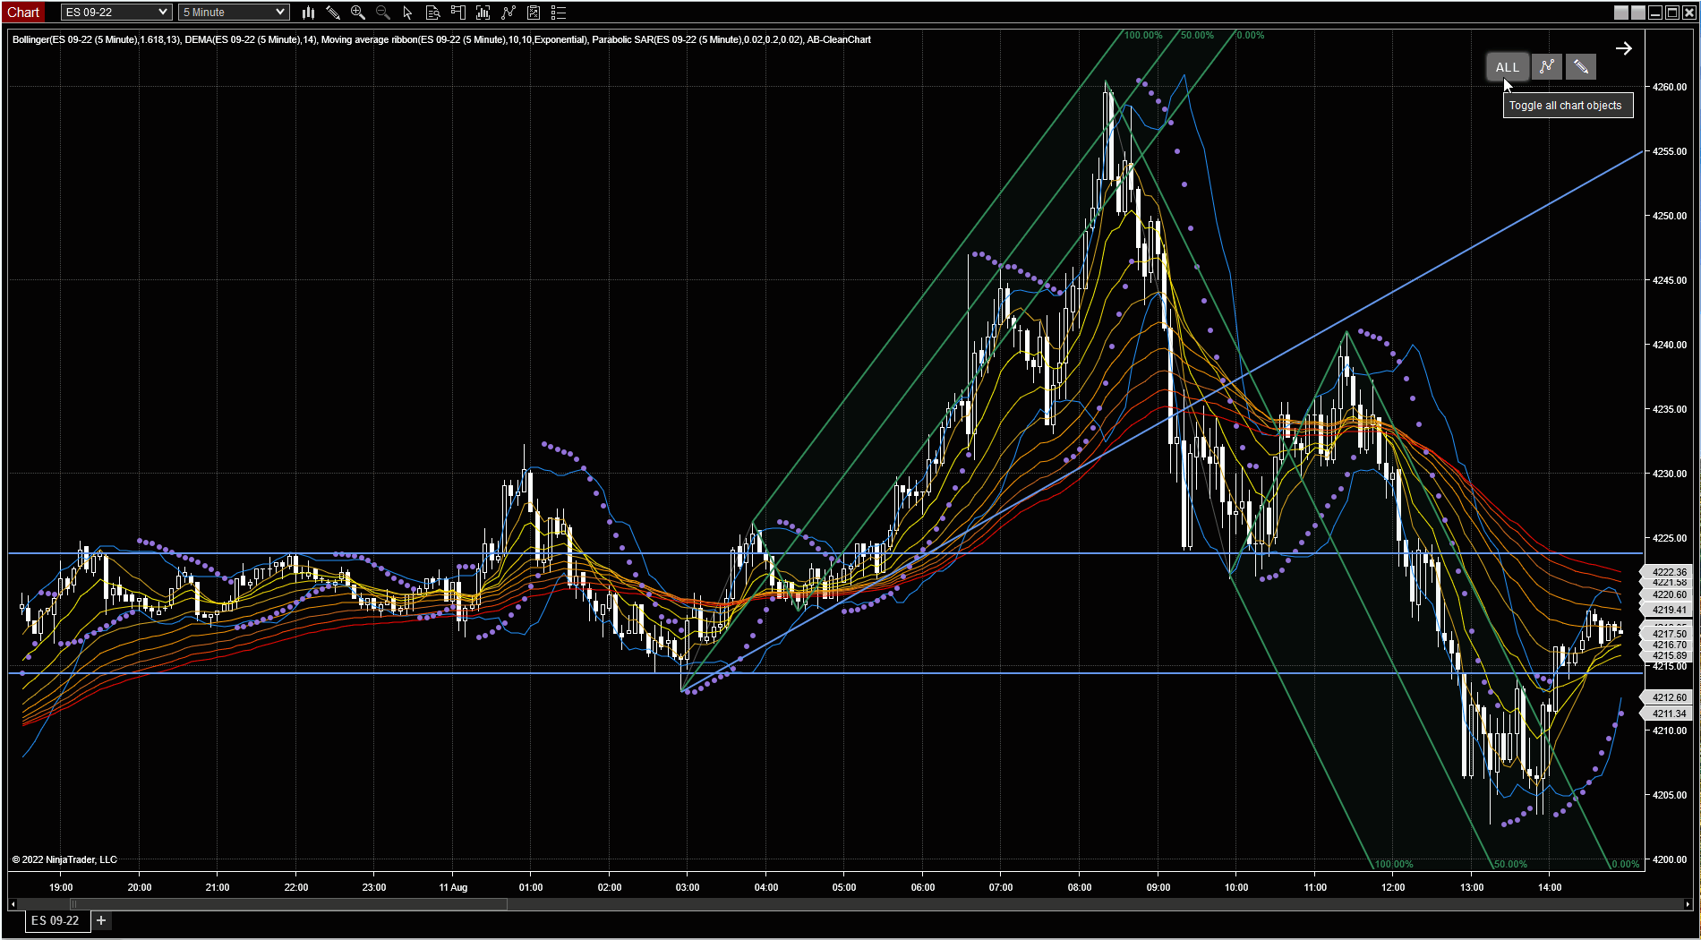Select the cursor pointer tool
Image resolution: width=1701 pixels, height=940 pixels.
click(408, 13)
